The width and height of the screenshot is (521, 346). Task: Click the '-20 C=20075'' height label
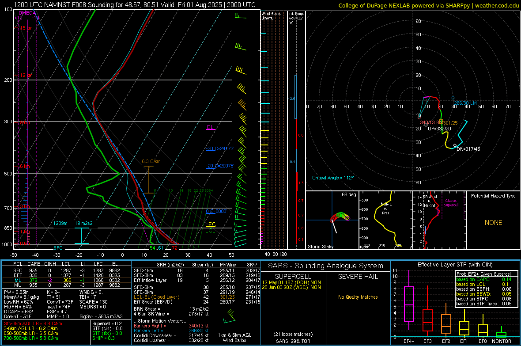tap(219, 166)
